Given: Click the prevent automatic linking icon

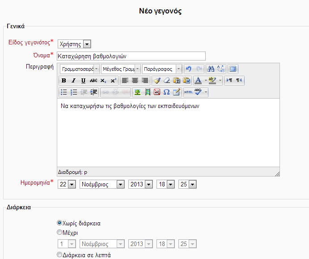Looking at the screenshot, I should 125,92.
